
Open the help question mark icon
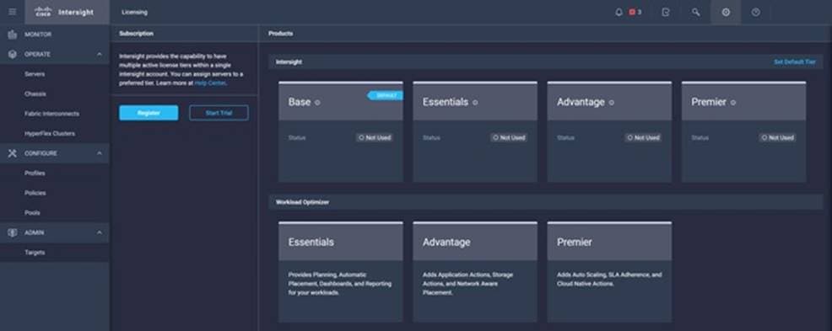tap(755, 12)
